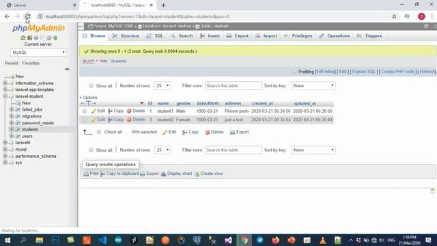This screenshot has height=246, width=437.
Task: Click the Print icon in query results operations
Action: 86,174
